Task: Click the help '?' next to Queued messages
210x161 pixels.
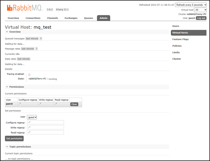Action: 41,39
